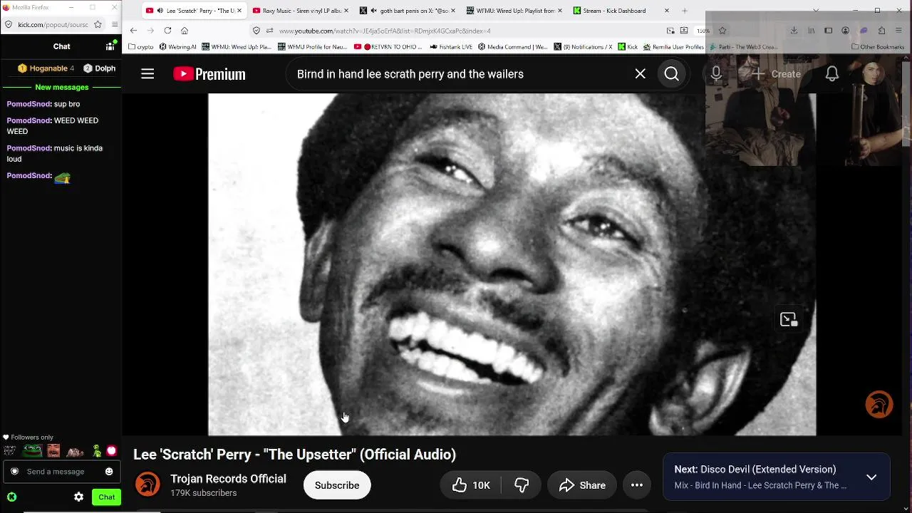Go back in the YouTube browser window
Screen dimensions: 912x513
[x=133, y=31]
